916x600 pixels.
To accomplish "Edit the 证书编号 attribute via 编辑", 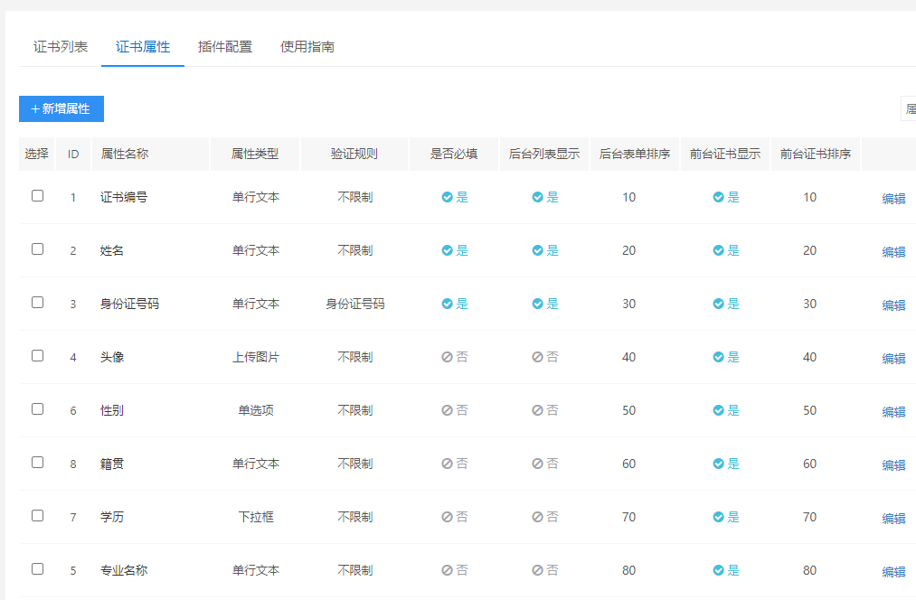I will [893, 199].
